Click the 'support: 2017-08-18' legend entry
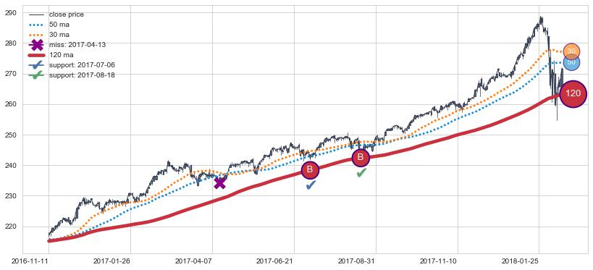Image resolution: width=593 pixels, height=270 pixels. click(72, 75)
